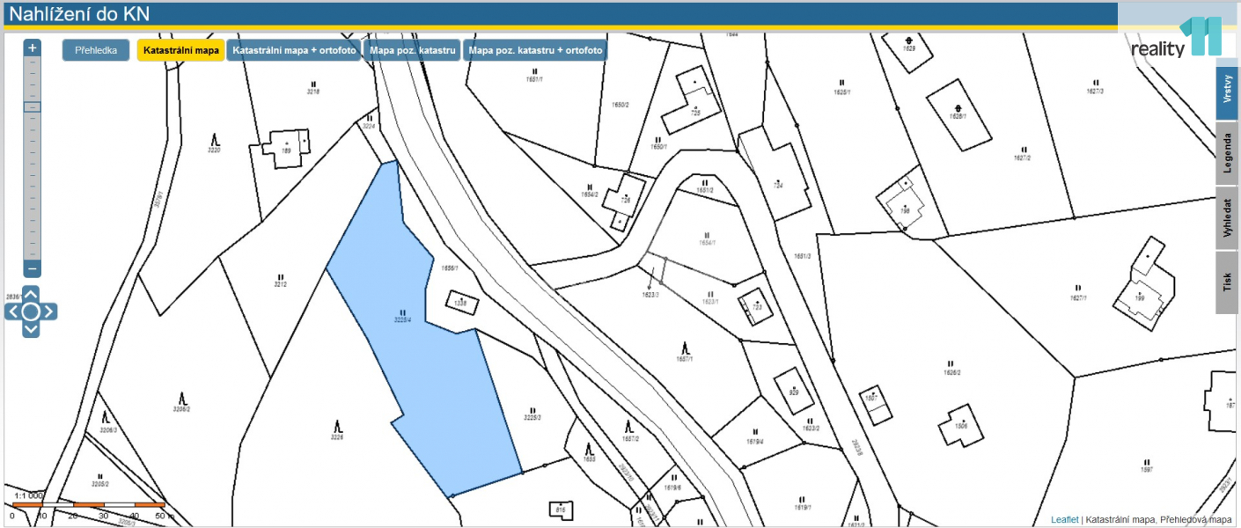This screenshot has width=1241, height=528.
Task: Zoom in with the plus button
Action: tap(33, 48)
